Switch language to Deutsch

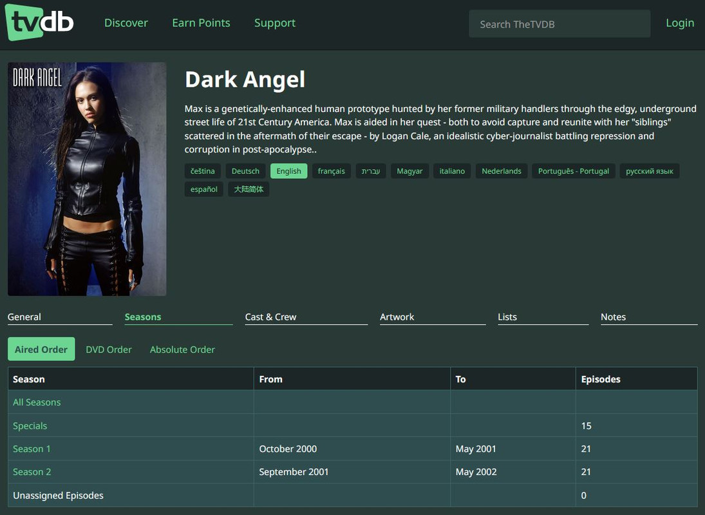pyautogui.click(x=245, y=171)
